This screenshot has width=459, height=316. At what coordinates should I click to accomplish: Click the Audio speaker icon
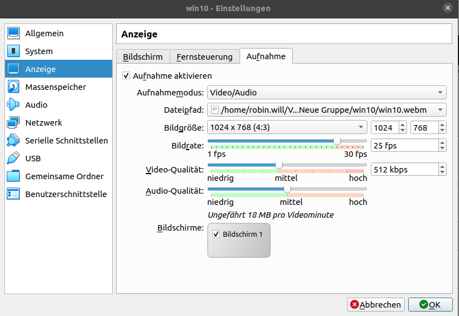coord(13,105)
